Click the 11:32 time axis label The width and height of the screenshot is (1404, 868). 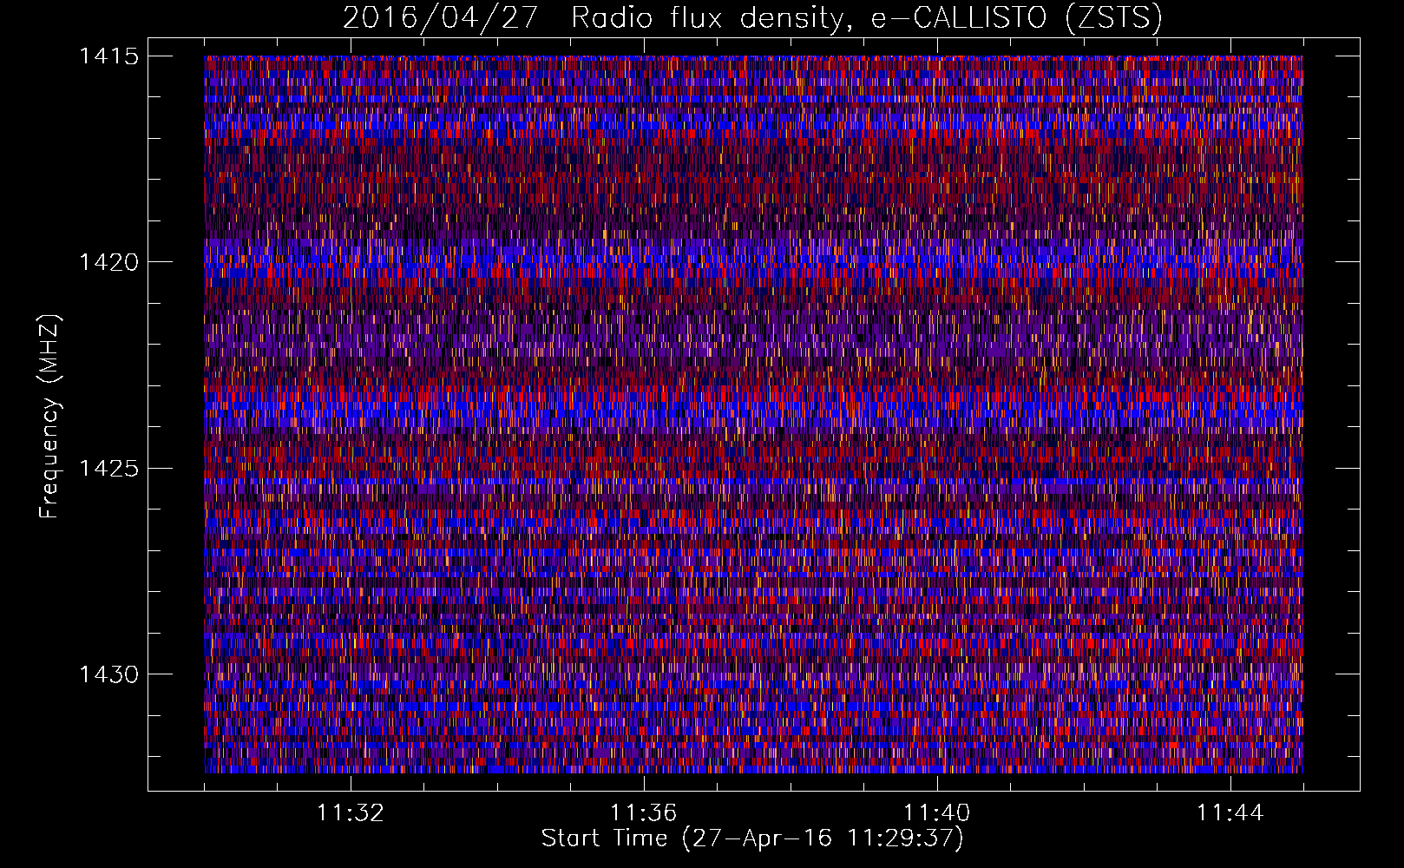351,813
